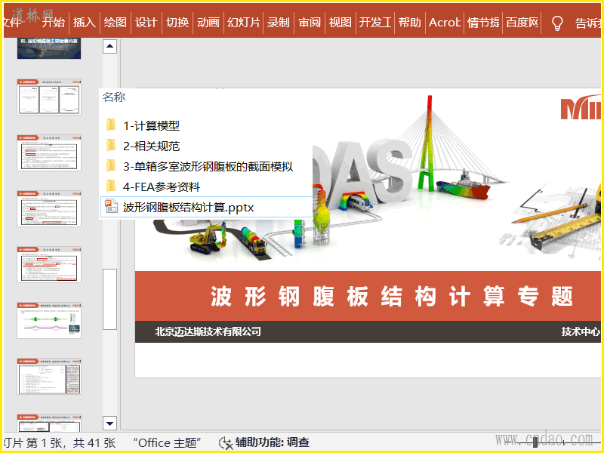
Task: Select the 绘图 ribbon tab
Action: [116, 23]
